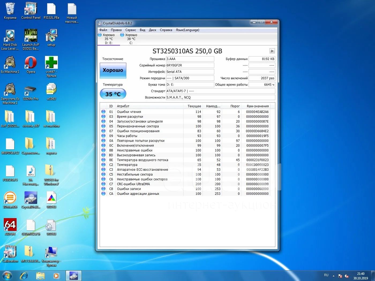Screen dimensions: 375x281
Task: Open the victoria_447 folder
Action: click(x=31, y=119)
